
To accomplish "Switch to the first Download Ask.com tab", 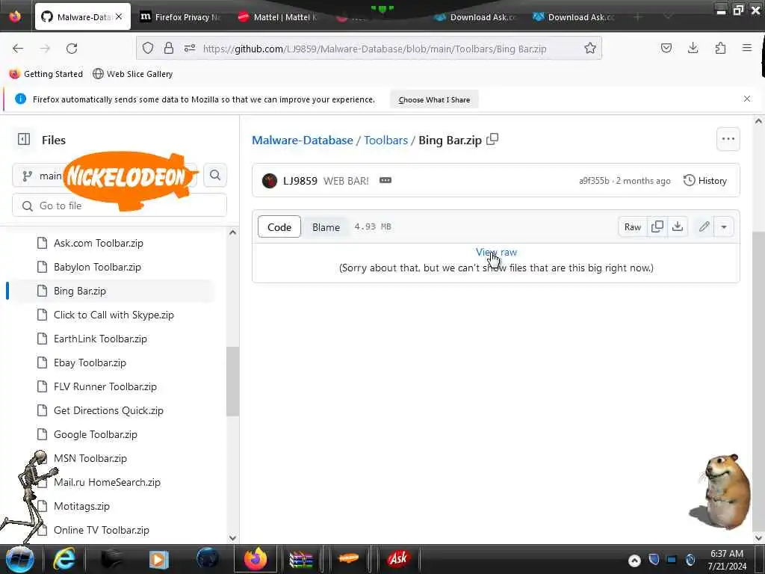I will pyautogui.click(x=476, y=17).
